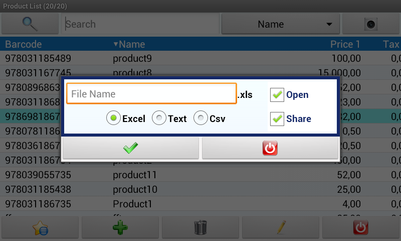Click the 4,00 price of Product1
The image size is (401, 241).
(x=352, y=204)
